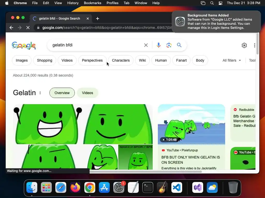Switch to Videos tab under Gelatin
265x198 pixels.
87,93
